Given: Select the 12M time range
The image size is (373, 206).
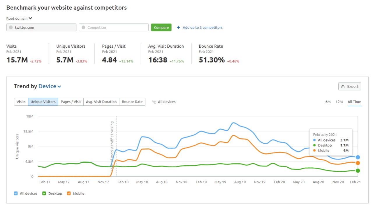Looking at the screenshot, I should [339, 102].
